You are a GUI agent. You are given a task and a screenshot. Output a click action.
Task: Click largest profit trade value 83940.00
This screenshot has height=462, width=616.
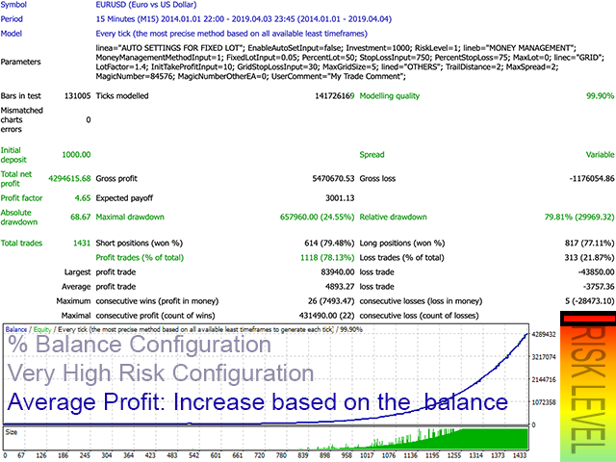(338, 272)
